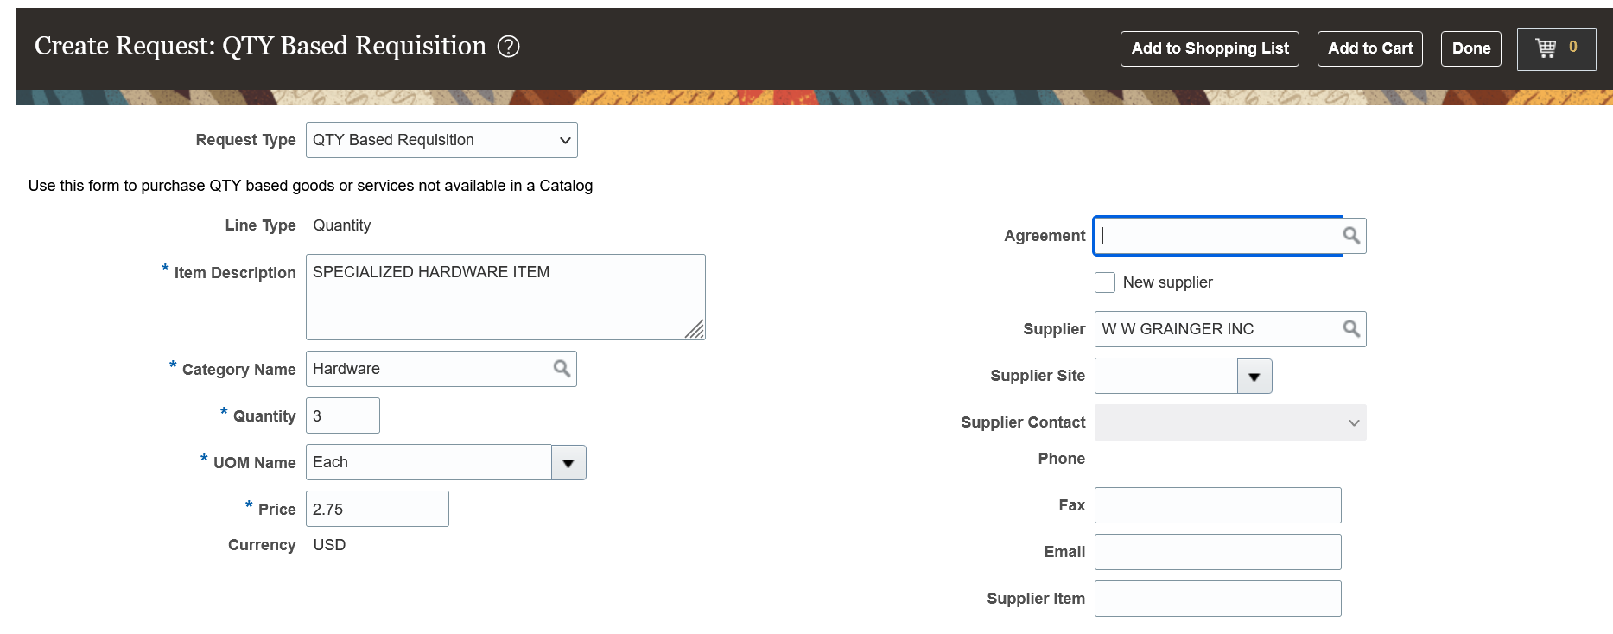Click the 'Create Request: QTY Based Requisition' title
The image size is (1613, 634).
click(261, 46)
